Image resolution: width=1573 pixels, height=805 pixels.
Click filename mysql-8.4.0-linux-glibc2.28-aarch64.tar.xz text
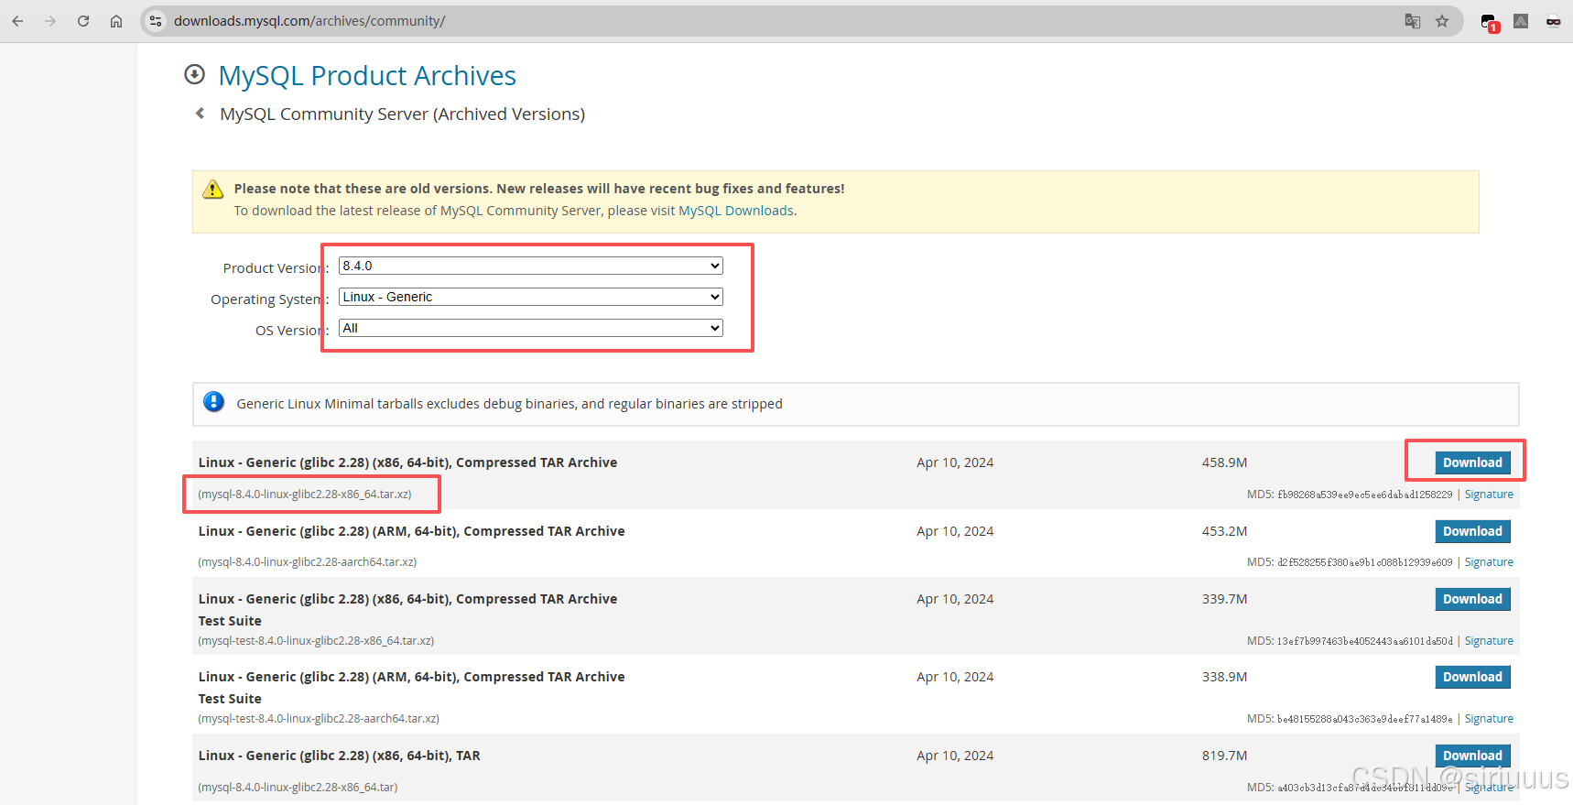[x=308, y=562]
